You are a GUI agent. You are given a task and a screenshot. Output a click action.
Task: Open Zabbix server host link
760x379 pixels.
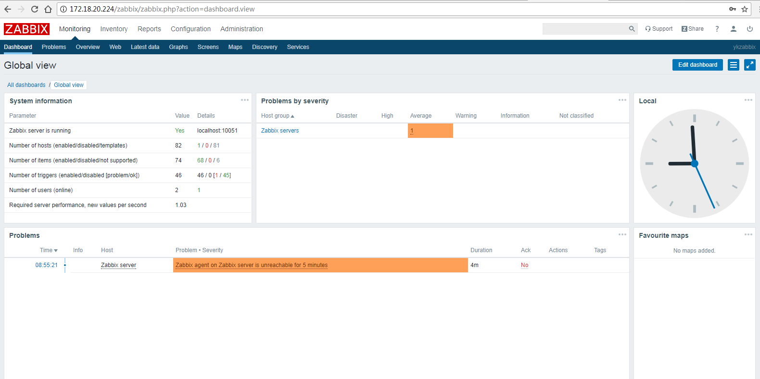118,265
